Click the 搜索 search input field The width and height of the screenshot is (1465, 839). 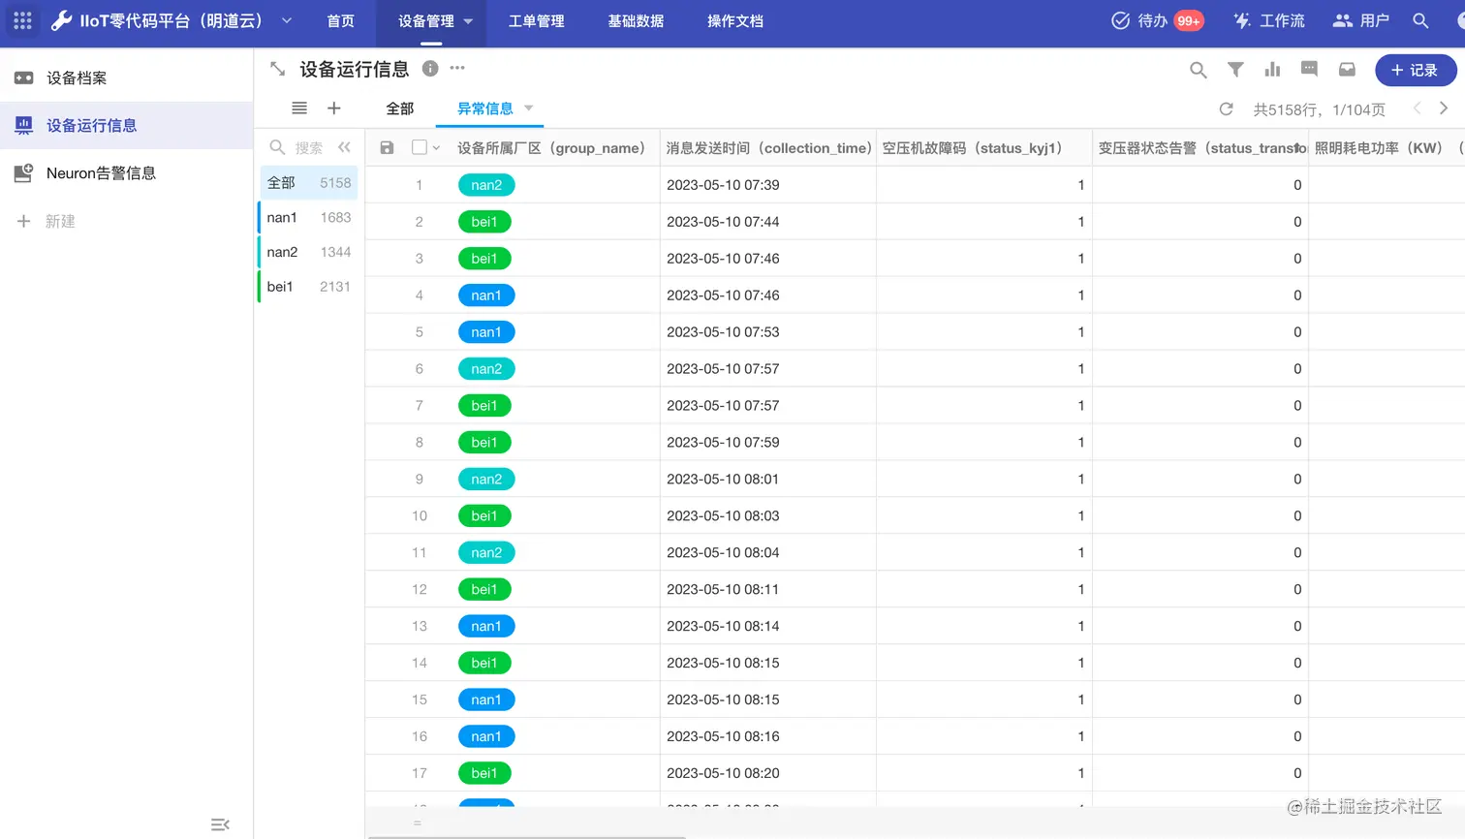coord(303,147)
